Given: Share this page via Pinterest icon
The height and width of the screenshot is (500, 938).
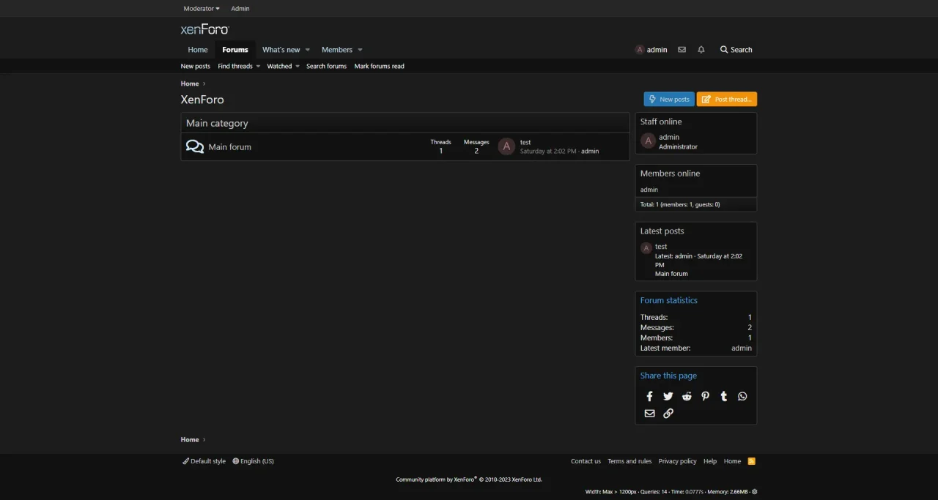Looking at the screenshot, I should click(x=705, y=396).
